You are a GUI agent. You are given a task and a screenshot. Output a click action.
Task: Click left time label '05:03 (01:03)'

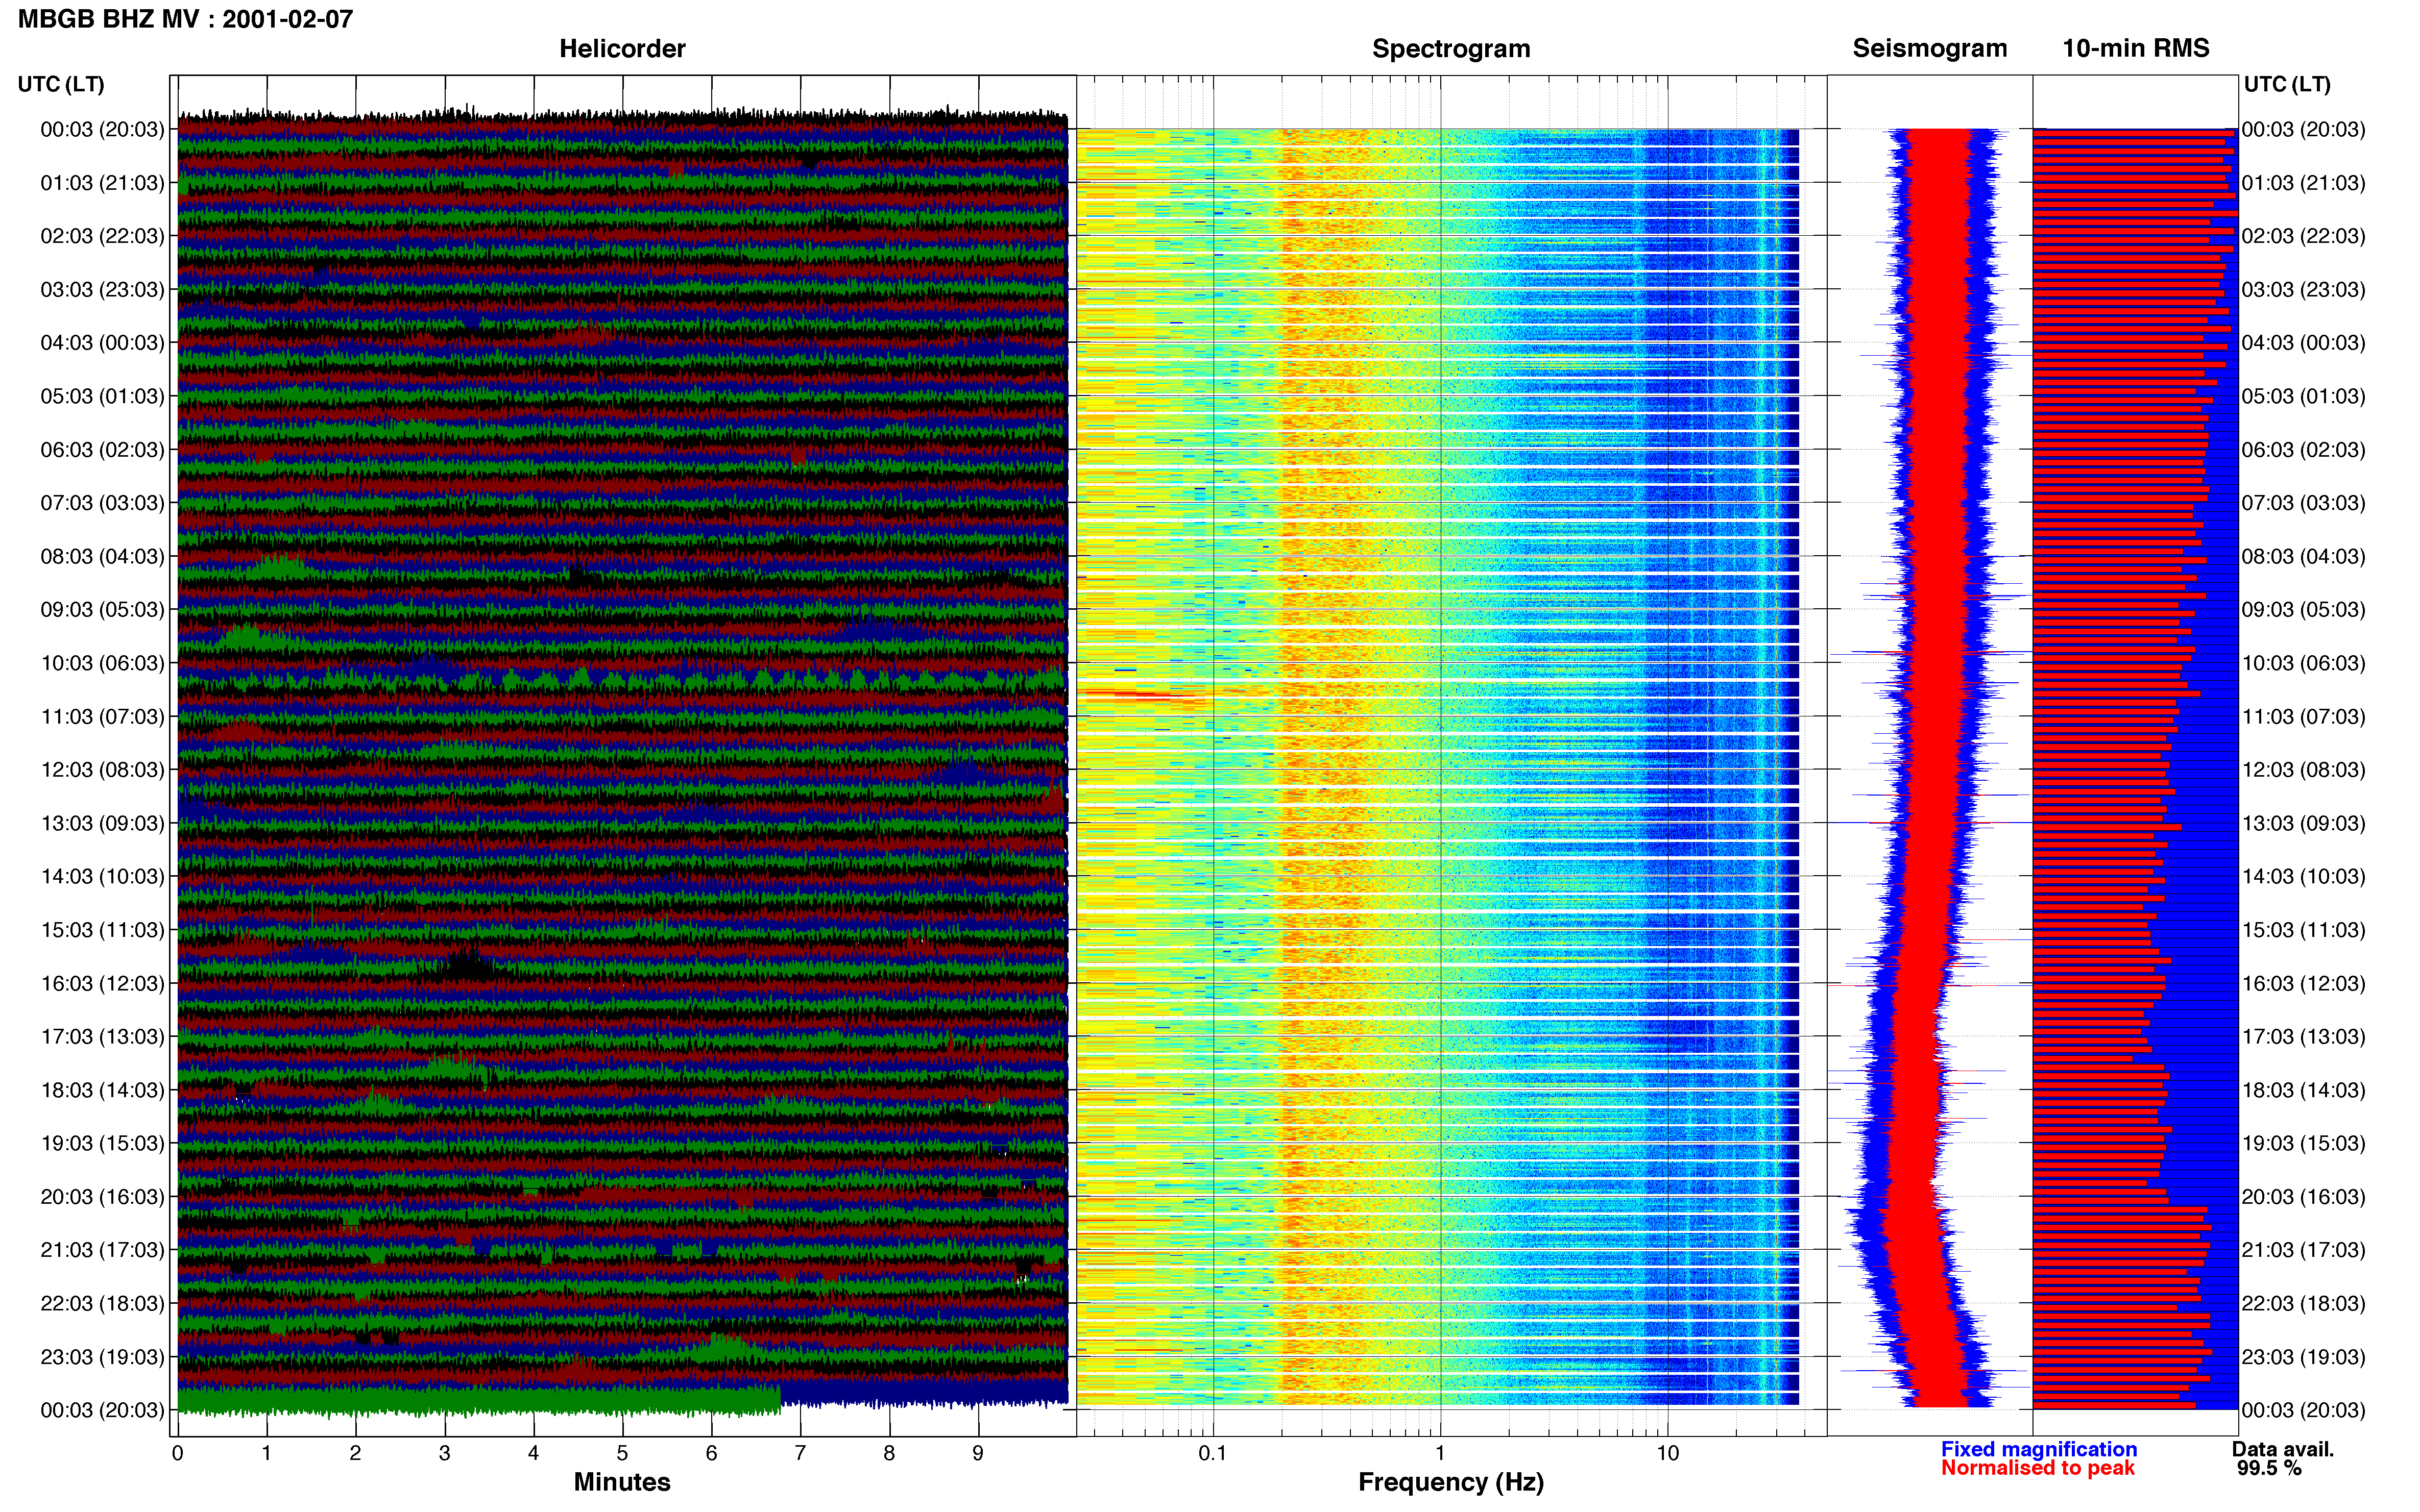pyautogui.click(x=102, y=396)
